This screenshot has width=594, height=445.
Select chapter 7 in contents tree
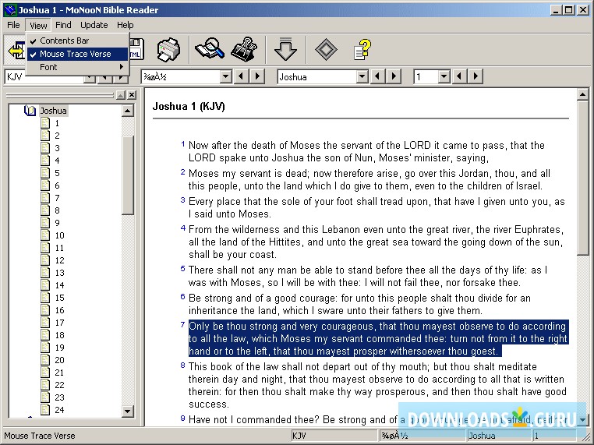pyautogui.click(x=57, y=198)
